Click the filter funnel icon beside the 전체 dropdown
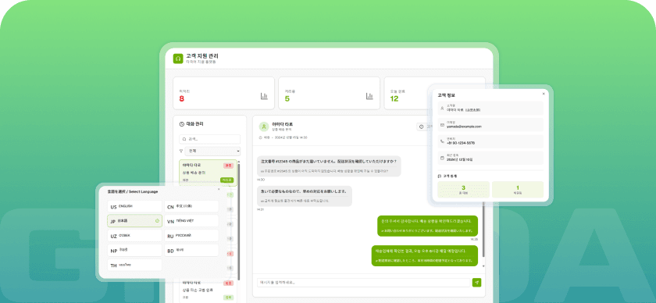This screenshot has height=303, width=656. [181, 151]
